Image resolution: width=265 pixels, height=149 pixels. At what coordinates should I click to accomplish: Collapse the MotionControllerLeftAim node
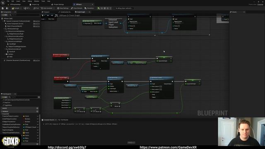[x=5, y=36]
